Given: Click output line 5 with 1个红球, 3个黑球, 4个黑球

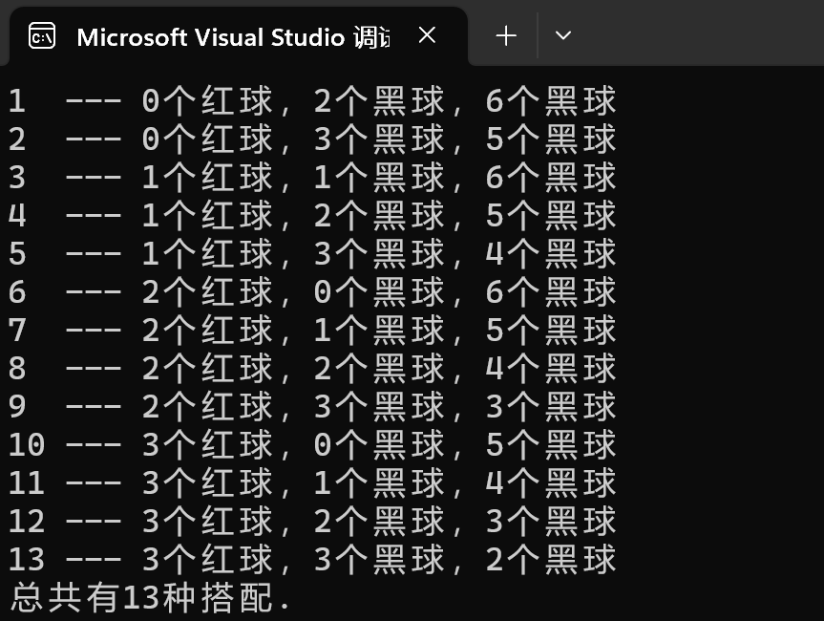Looking at the screenshot, I should click(312, 253).
